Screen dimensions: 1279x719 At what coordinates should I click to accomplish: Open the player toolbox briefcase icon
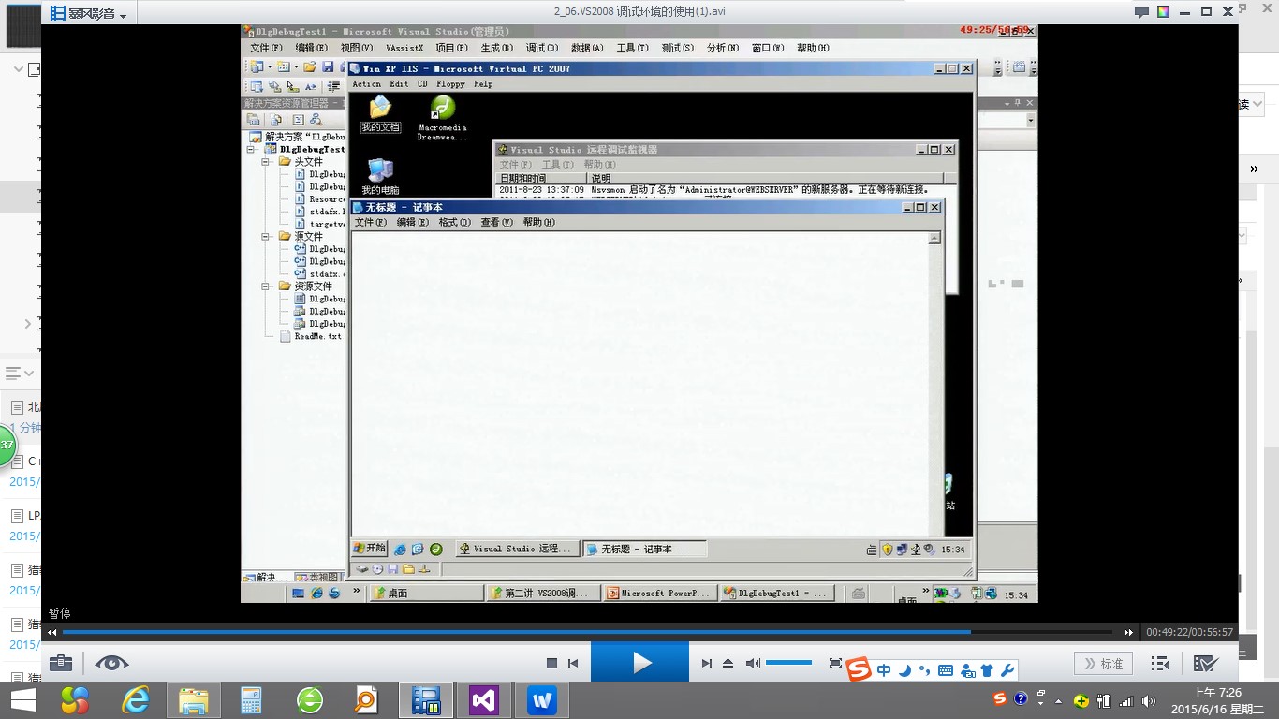[x=61, y=663]
